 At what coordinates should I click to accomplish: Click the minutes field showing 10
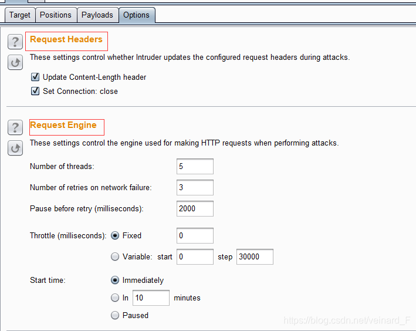[x=151, y=298]
